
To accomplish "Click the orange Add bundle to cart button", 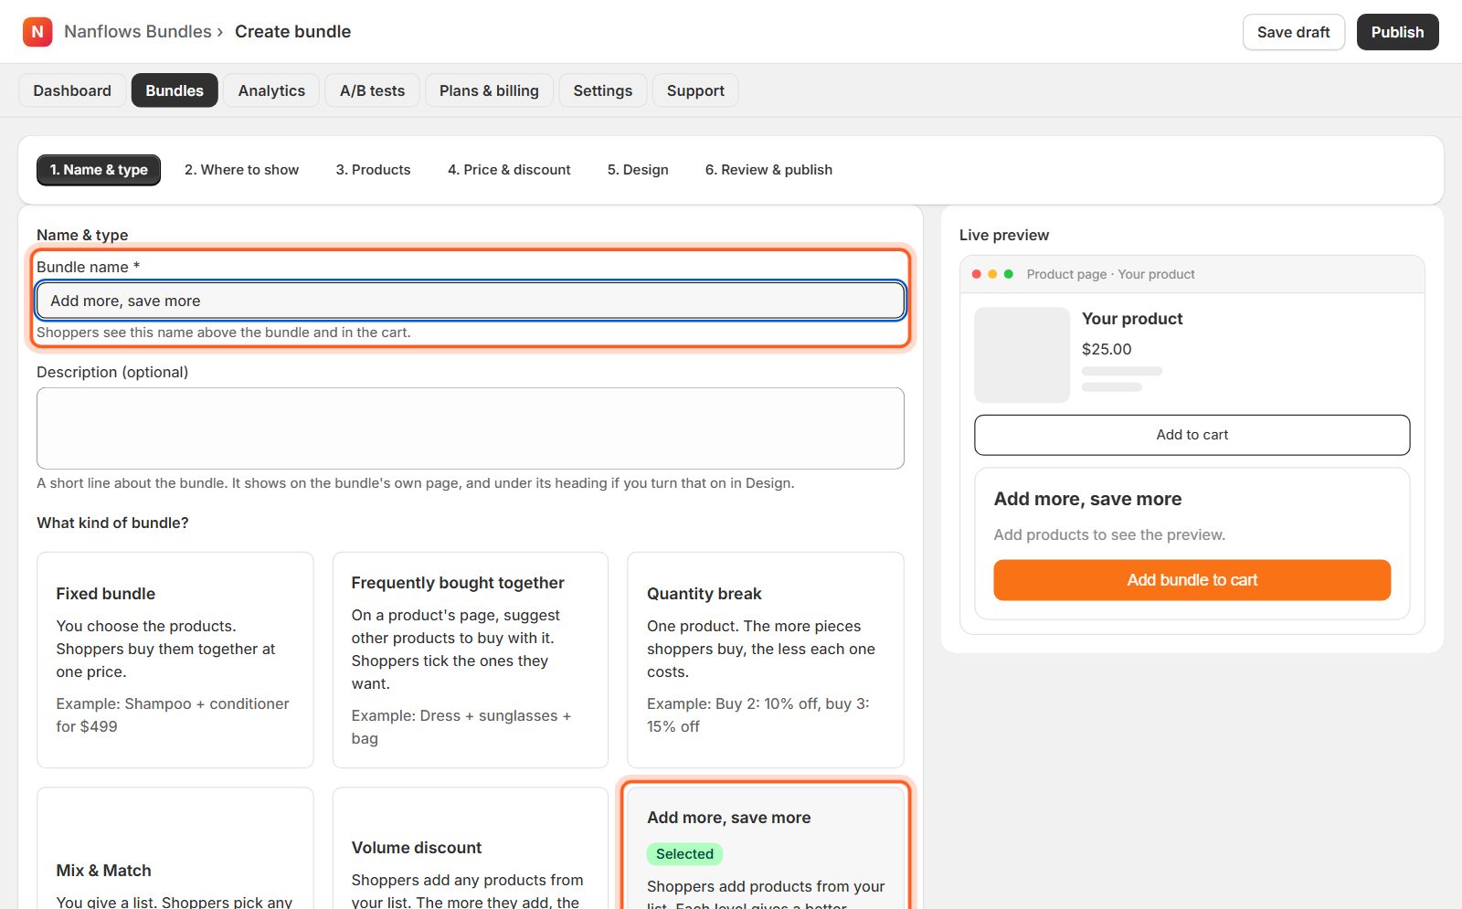I will (x=1192, y=580).
